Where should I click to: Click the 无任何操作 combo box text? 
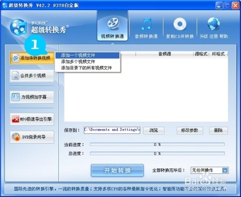click(x=202, y=170)
